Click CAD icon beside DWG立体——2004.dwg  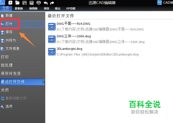tap(52, 39)
